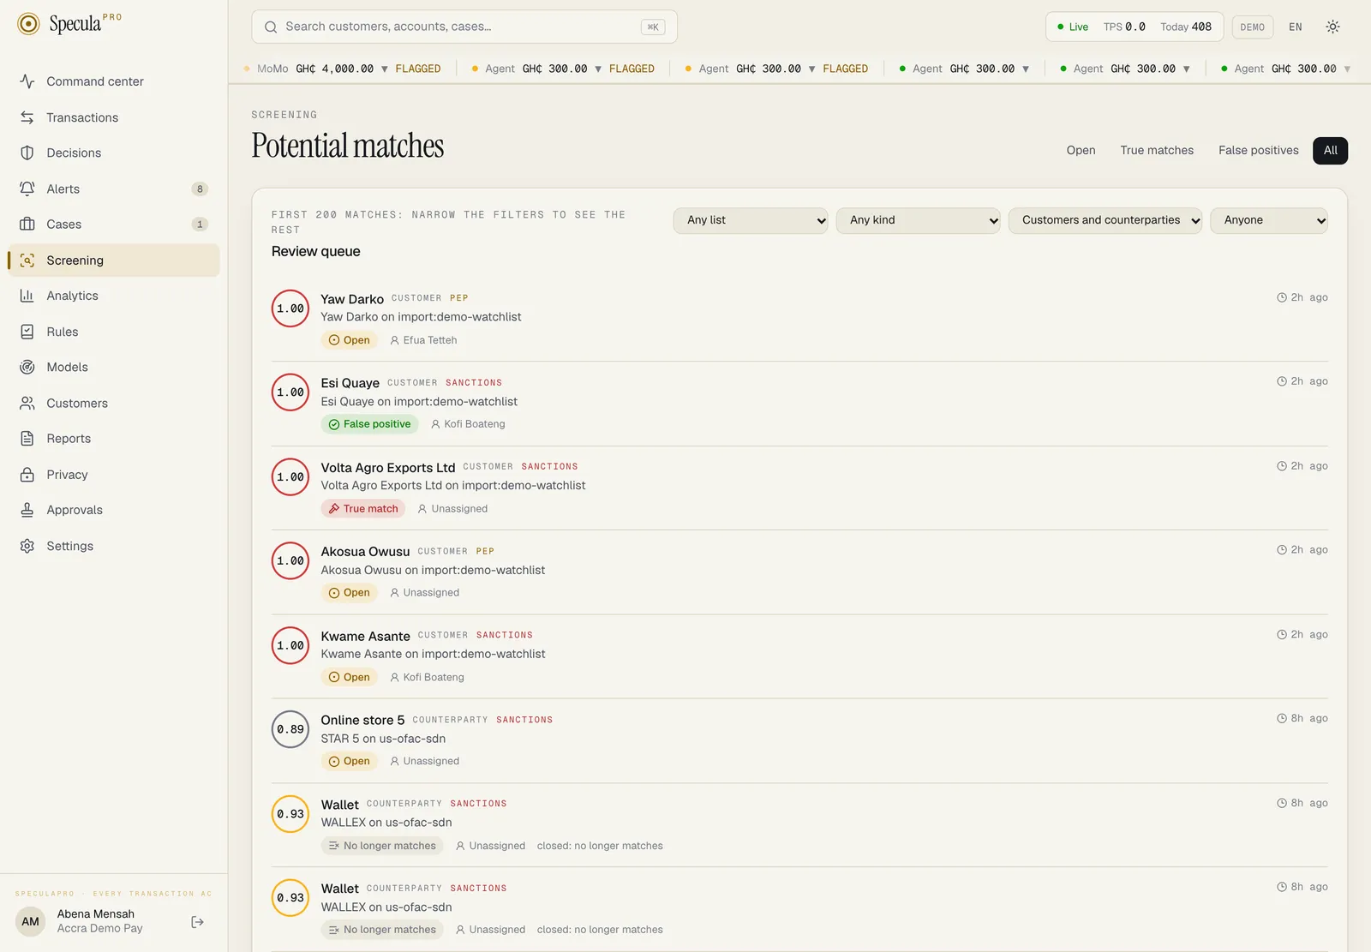Click False positive badge on Esi Quaye
This screenshot has height=952, width=1371.
coord(369,424)
